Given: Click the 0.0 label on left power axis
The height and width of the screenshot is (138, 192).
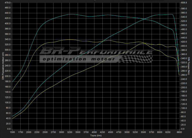Looking at the screenshot, I should tap(8, 129).
